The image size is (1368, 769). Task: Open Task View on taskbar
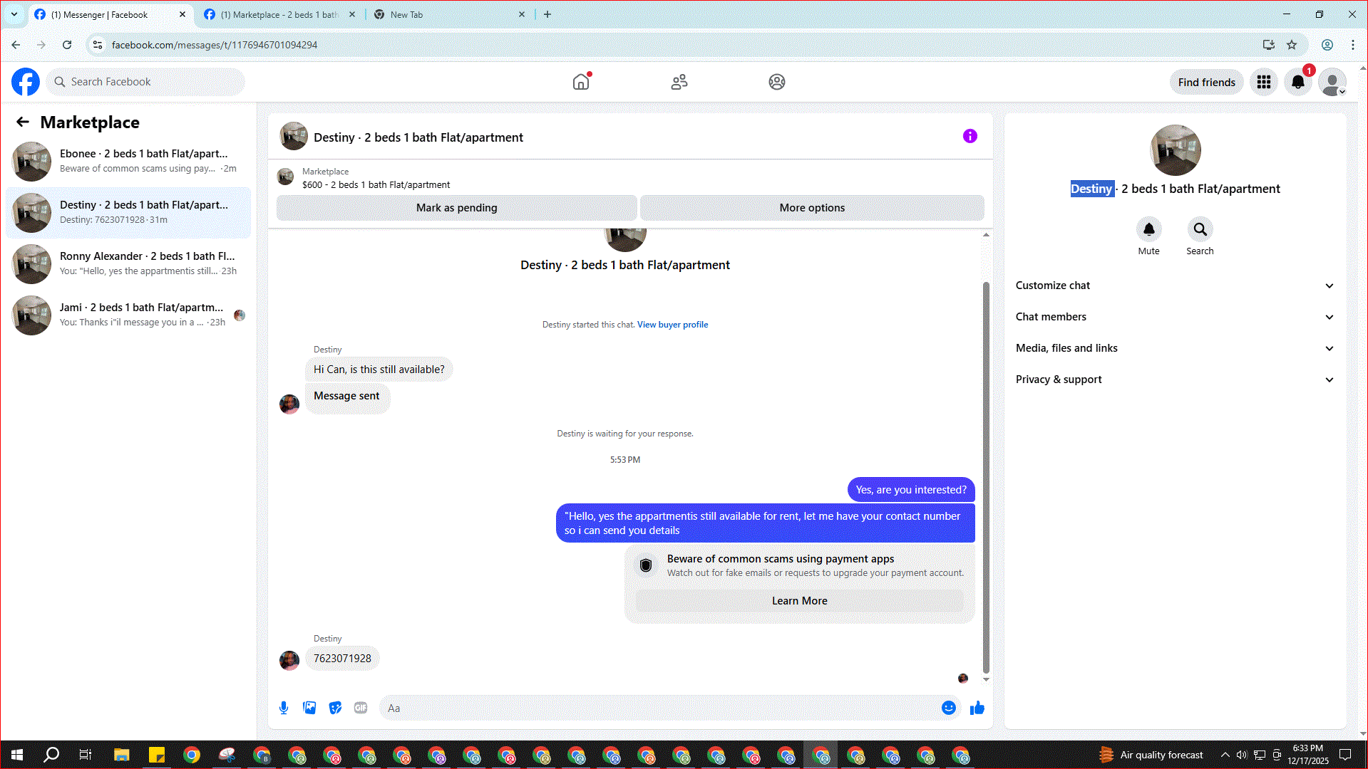(x=86, y=755)
